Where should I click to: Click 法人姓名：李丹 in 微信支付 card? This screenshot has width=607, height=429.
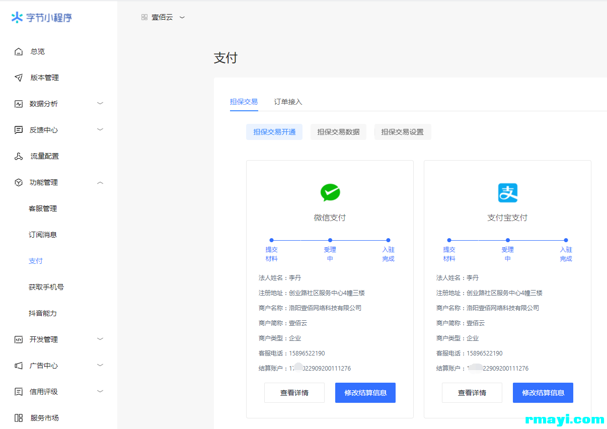coord(280,277)
